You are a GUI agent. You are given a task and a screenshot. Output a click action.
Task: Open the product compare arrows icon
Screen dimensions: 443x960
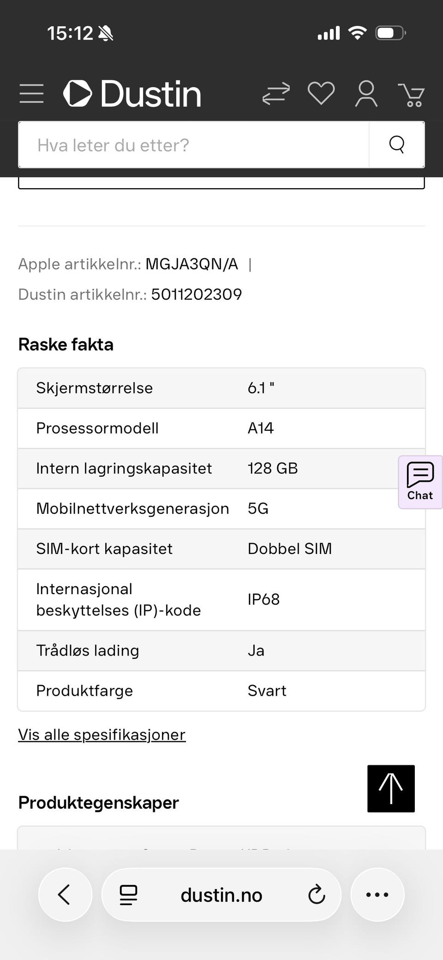(276, 94)
